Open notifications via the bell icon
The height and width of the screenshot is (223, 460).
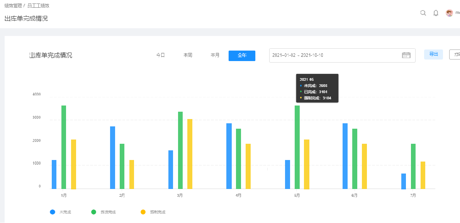coord(436,13)
